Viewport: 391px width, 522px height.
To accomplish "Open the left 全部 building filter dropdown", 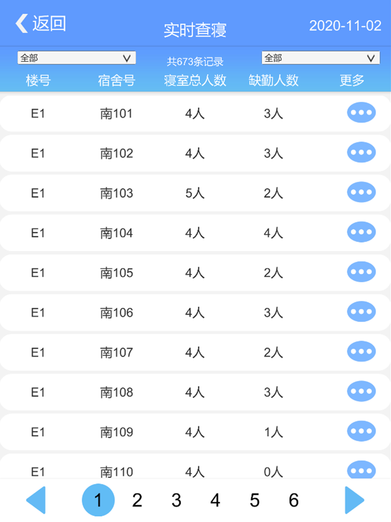I will pos(77,58).
